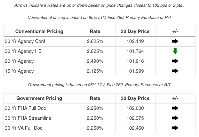Image resolution: width=199 pixels, height=137 pixels.
Task: Click the 30 Yr VA Full Doc price 102.460
Action: point(135,128)
